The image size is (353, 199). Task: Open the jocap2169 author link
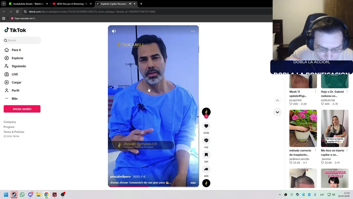(295, 100)
